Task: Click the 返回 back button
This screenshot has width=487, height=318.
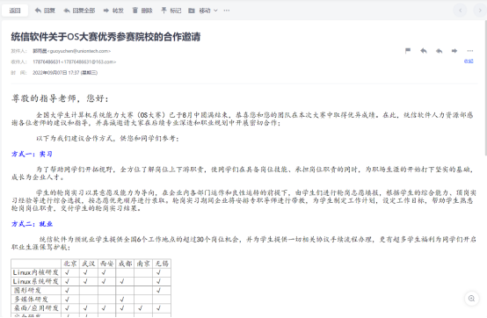Action: click(15, 11)
